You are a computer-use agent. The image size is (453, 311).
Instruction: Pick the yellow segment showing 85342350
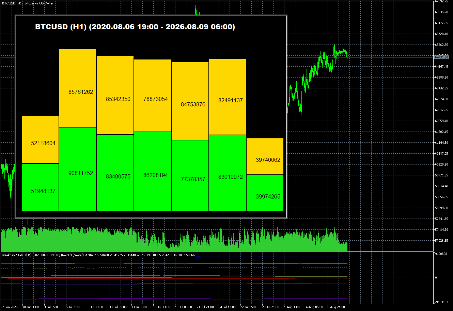(115, 95)
